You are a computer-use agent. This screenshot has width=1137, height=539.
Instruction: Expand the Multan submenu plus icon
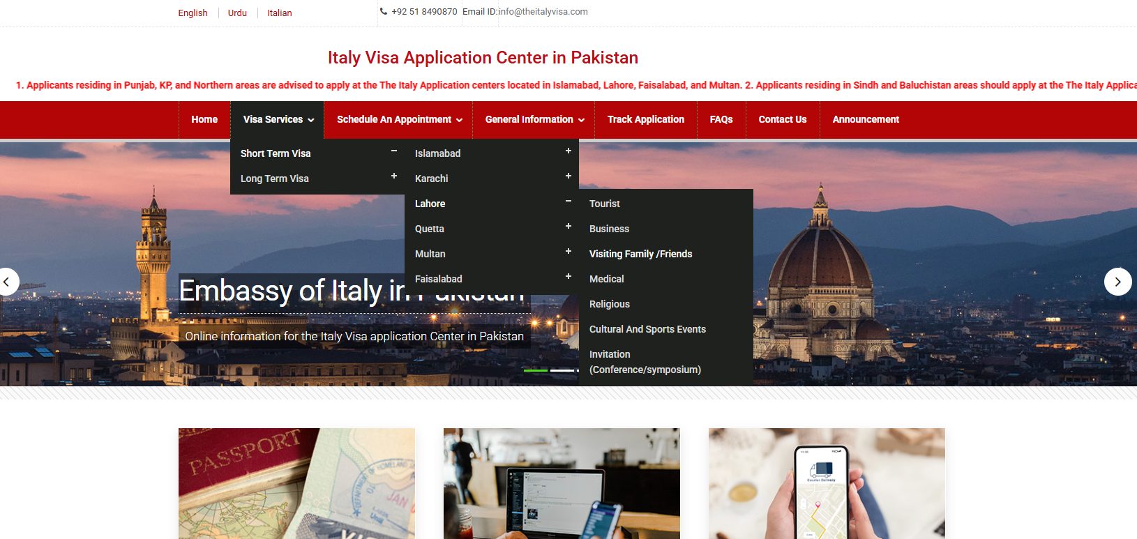[x=568, y=251]
